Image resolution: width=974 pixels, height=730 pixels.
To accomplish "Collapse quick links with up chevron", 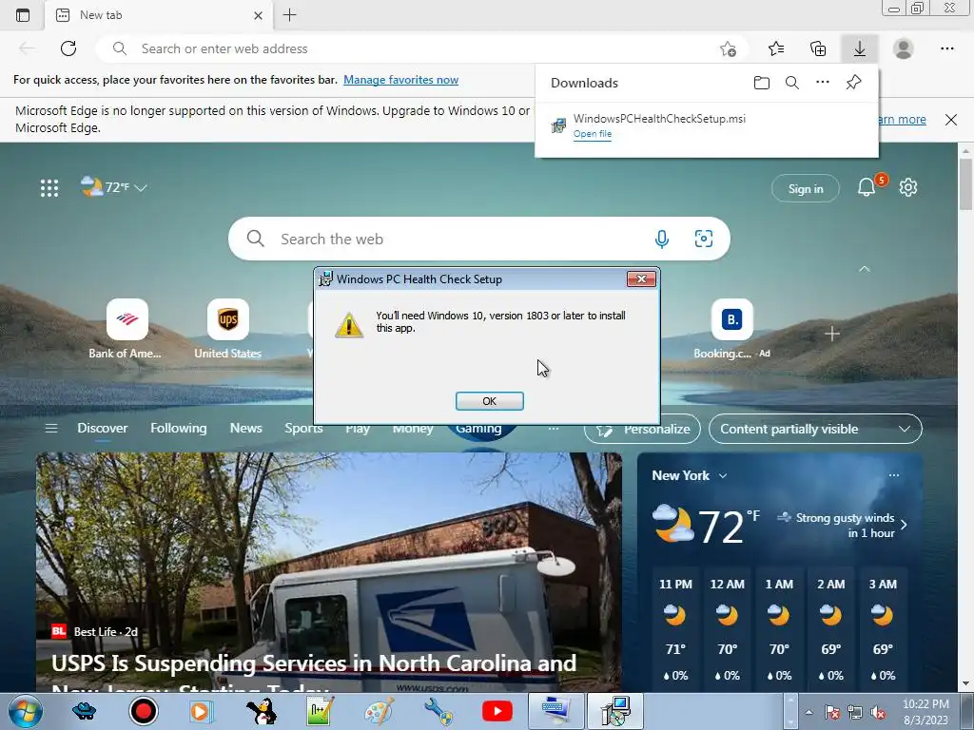I will pyautogui.click(x=864, y=269).
